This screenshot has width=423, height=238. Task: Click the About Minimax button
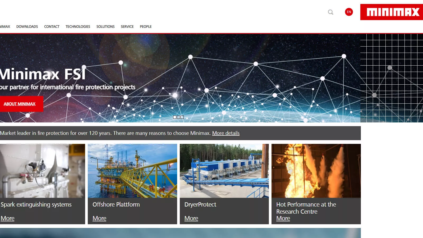[21, 104]
